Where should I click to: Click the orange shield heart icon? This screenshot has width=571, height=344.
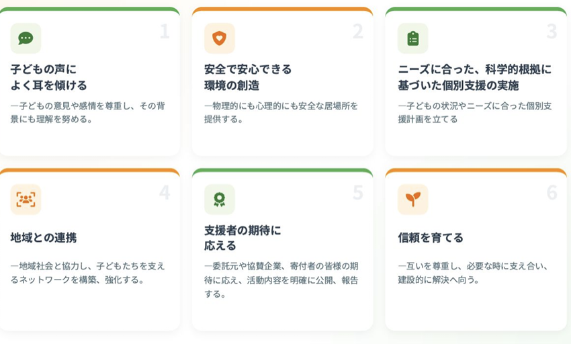(219, 38)
